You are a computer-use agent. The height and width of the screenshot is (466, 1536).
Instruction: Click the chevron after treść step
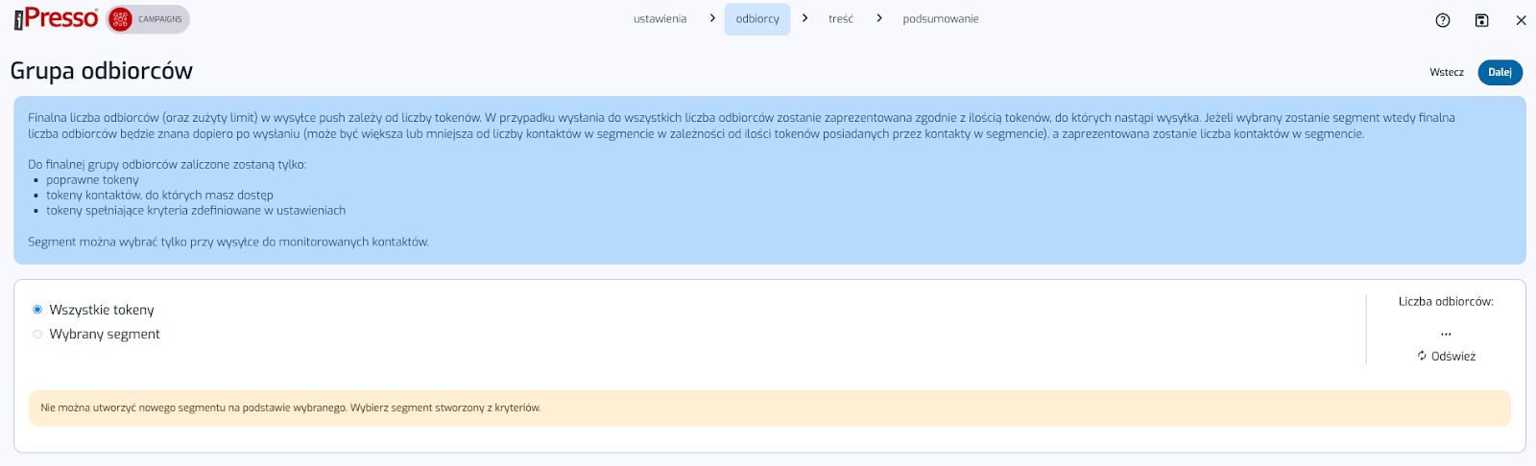(x=878, y=18)
